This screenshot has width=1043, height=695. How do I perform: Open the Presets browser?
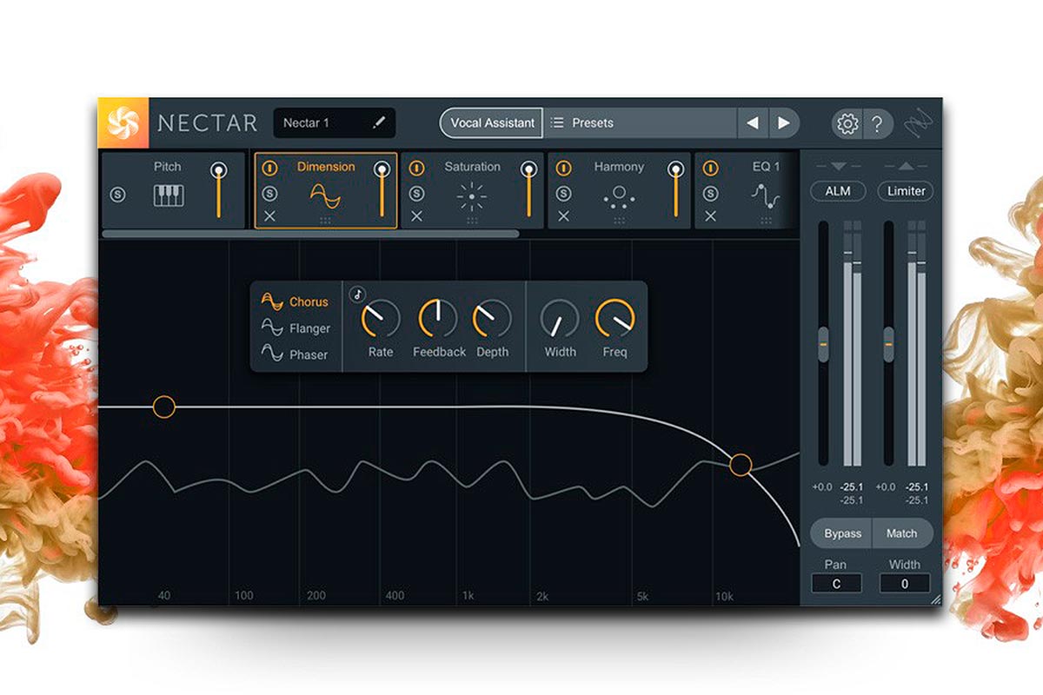[x=641, y=123]
